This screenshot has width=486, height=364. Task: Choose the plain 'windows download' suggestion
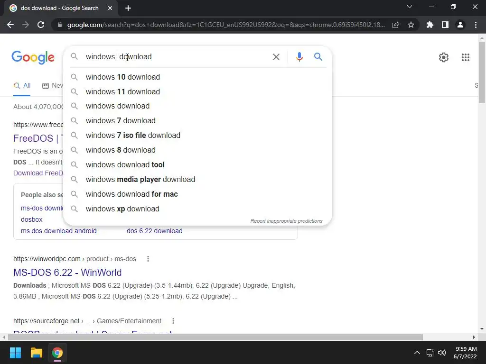(197, 106)
